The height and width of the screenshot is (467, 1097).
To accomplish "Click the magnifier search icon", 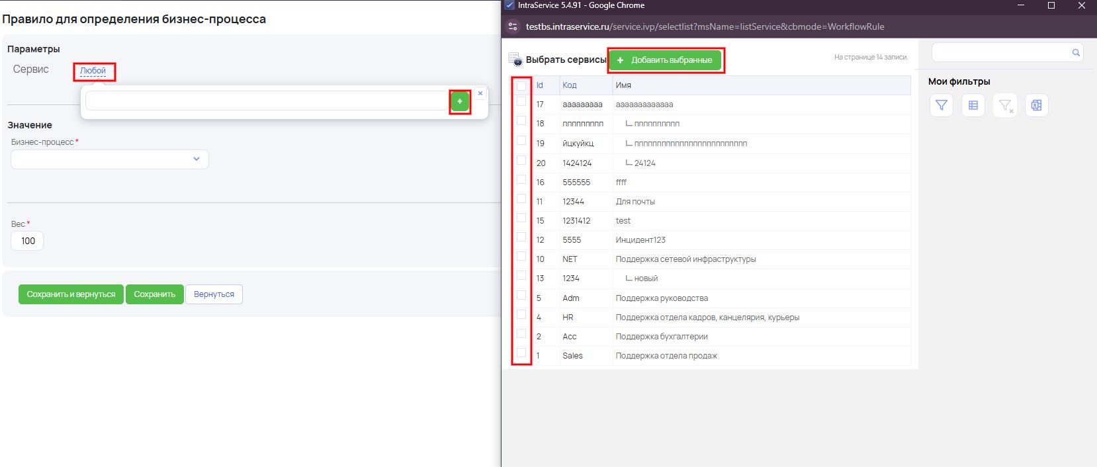I will click(x=1076, y=52).
